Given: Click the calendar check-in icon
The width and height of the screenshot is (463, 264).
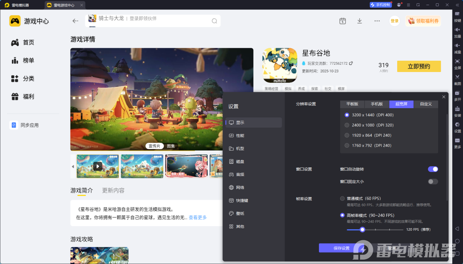Looking at the screenshot, I should click(342, 21).
